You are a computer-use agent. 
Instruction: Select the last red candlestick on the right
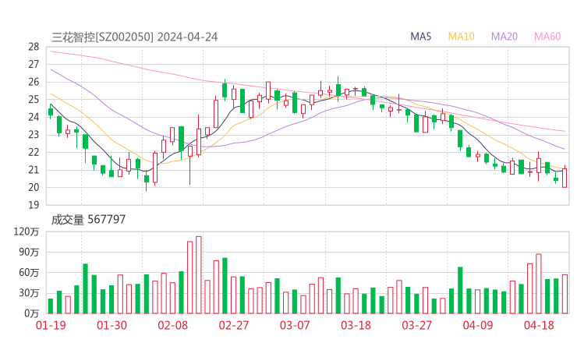tap(565, 177)
